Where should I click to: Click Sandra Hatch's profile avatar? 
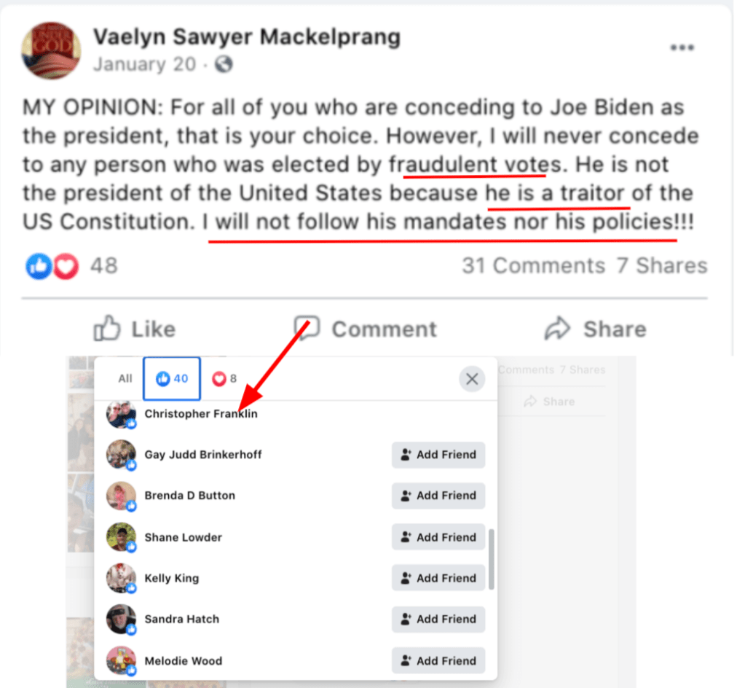point(120,619)
